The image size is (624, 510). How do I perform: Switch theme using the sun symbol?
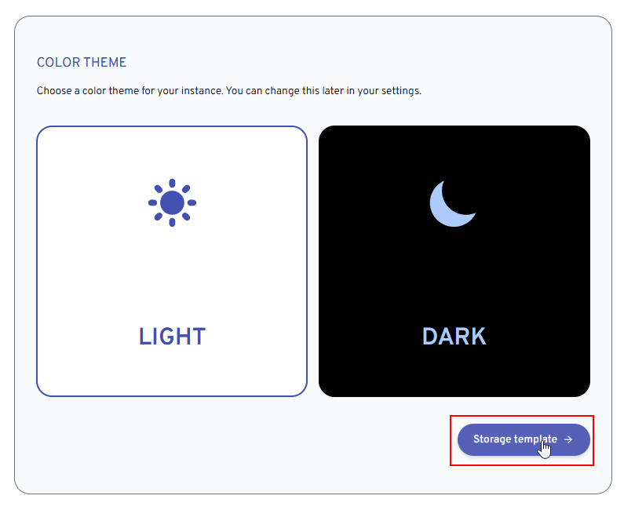pyautogui.click(x=172, y=202)
